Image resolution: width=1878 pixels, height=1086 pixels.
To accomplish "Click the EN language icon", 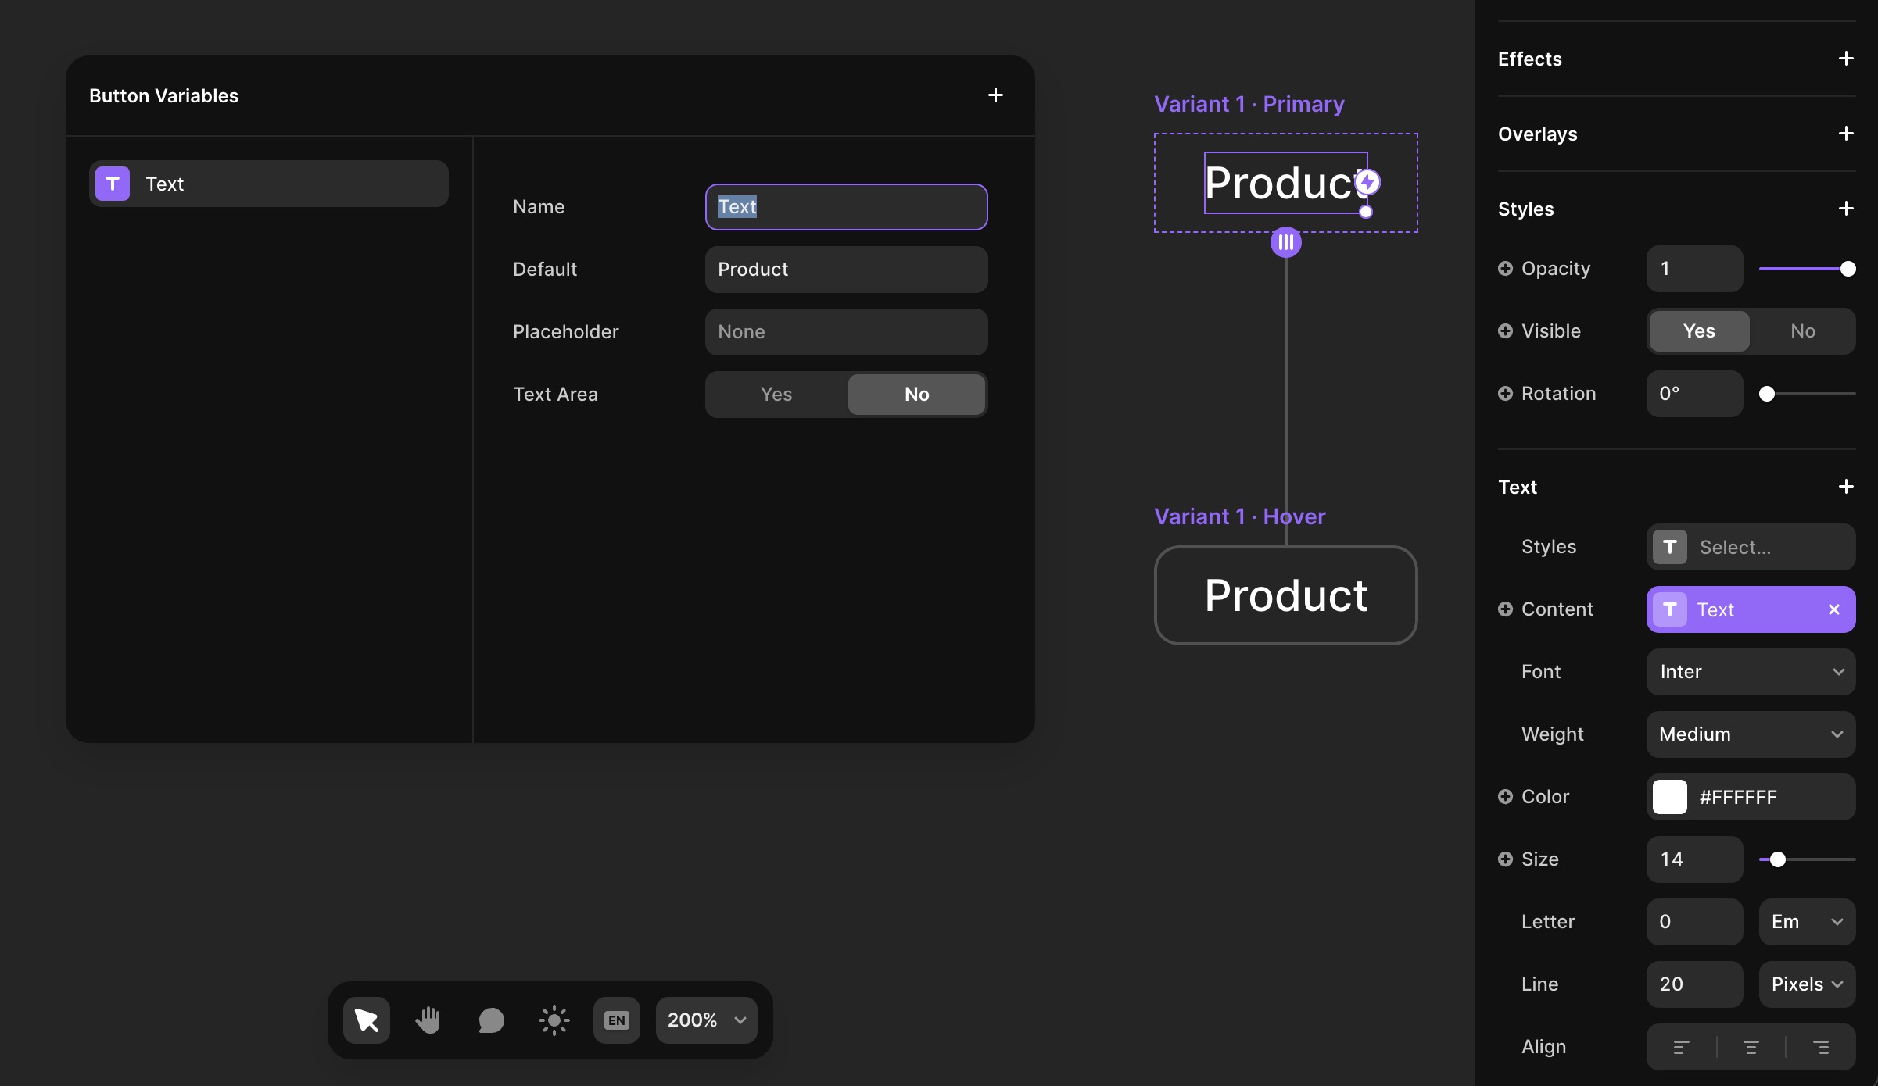I will tap(616, 1020).
